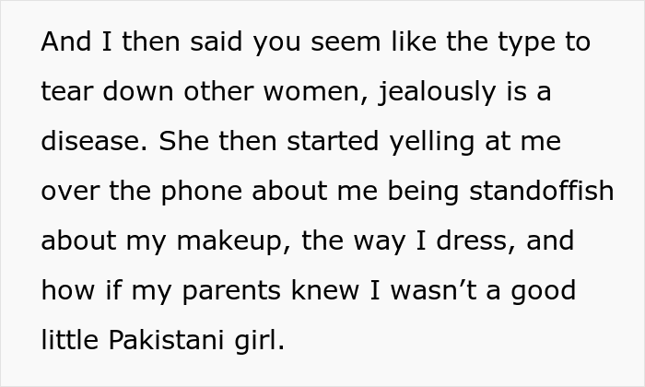Viewport: 645px width, 387px height.
Task: Click the word 'yelling' in third line
Action: [432, 142]
